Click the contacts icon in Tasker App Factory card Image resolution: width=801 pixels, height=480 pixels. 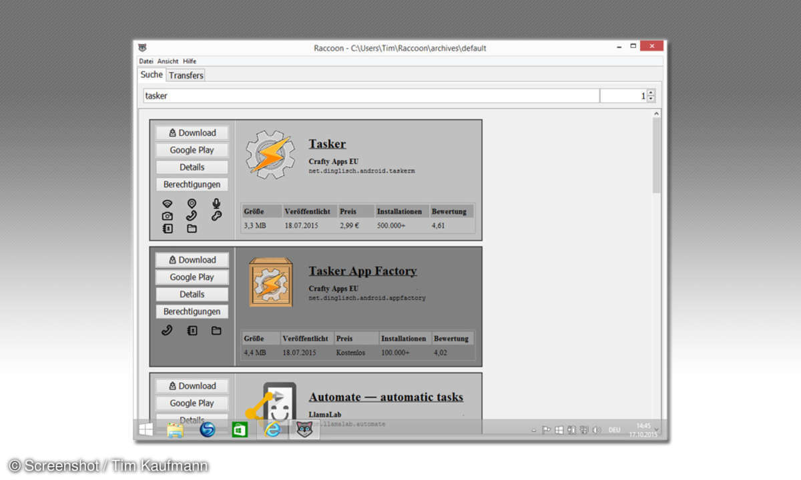click(192, 330)
